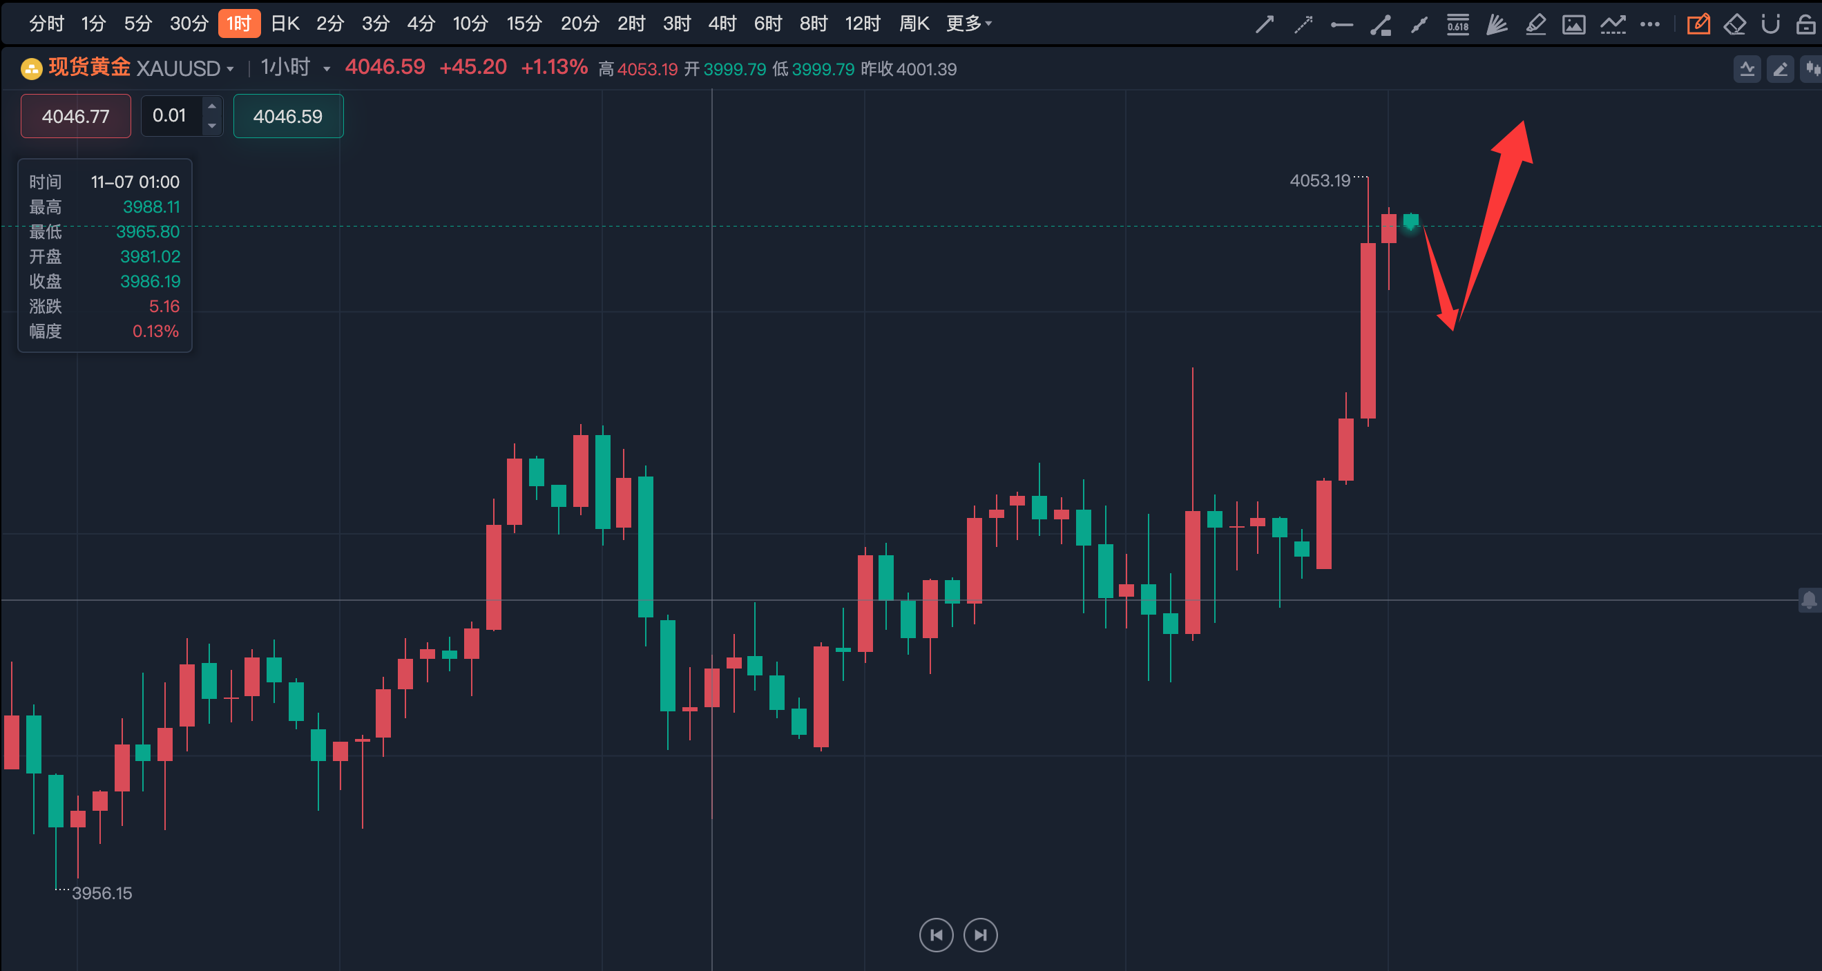Click the skip-forward playback button
This screenshot has width=1822, height=971.
pos(980,935)
